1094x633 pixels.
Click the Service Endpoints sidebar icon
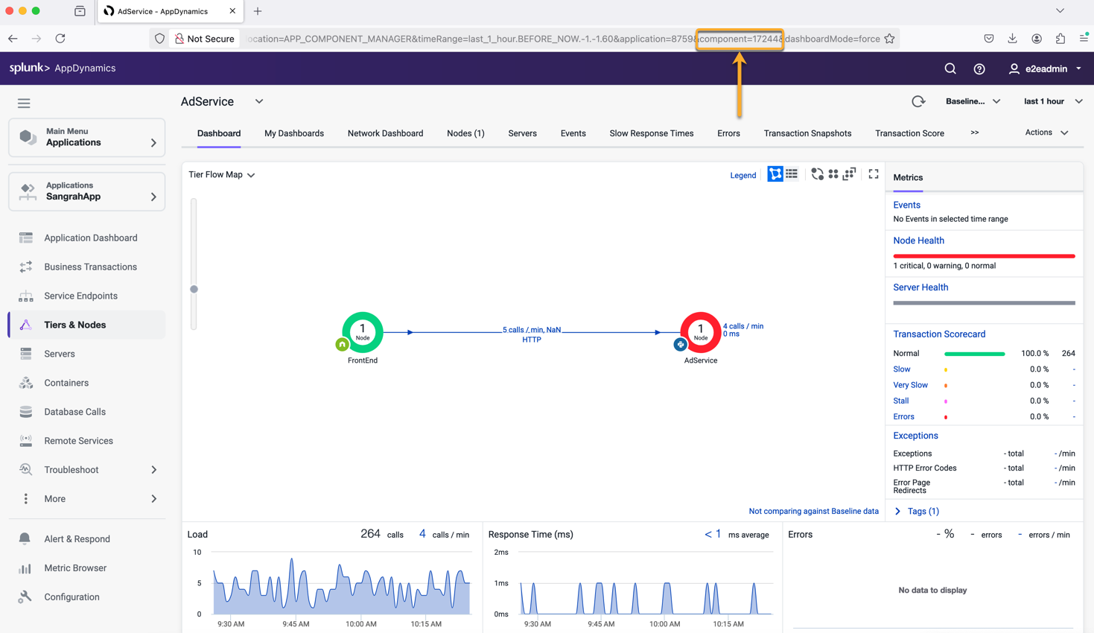pos(26,296)
